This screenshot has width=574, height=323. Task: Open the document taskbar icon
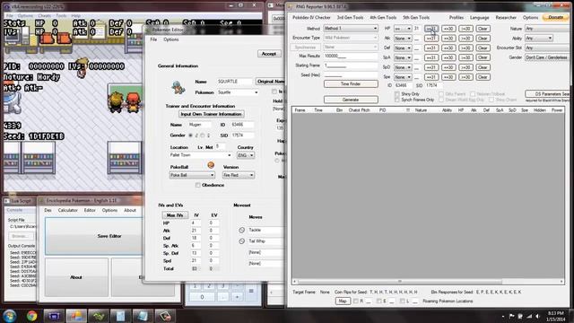click(x=120, y=316)
